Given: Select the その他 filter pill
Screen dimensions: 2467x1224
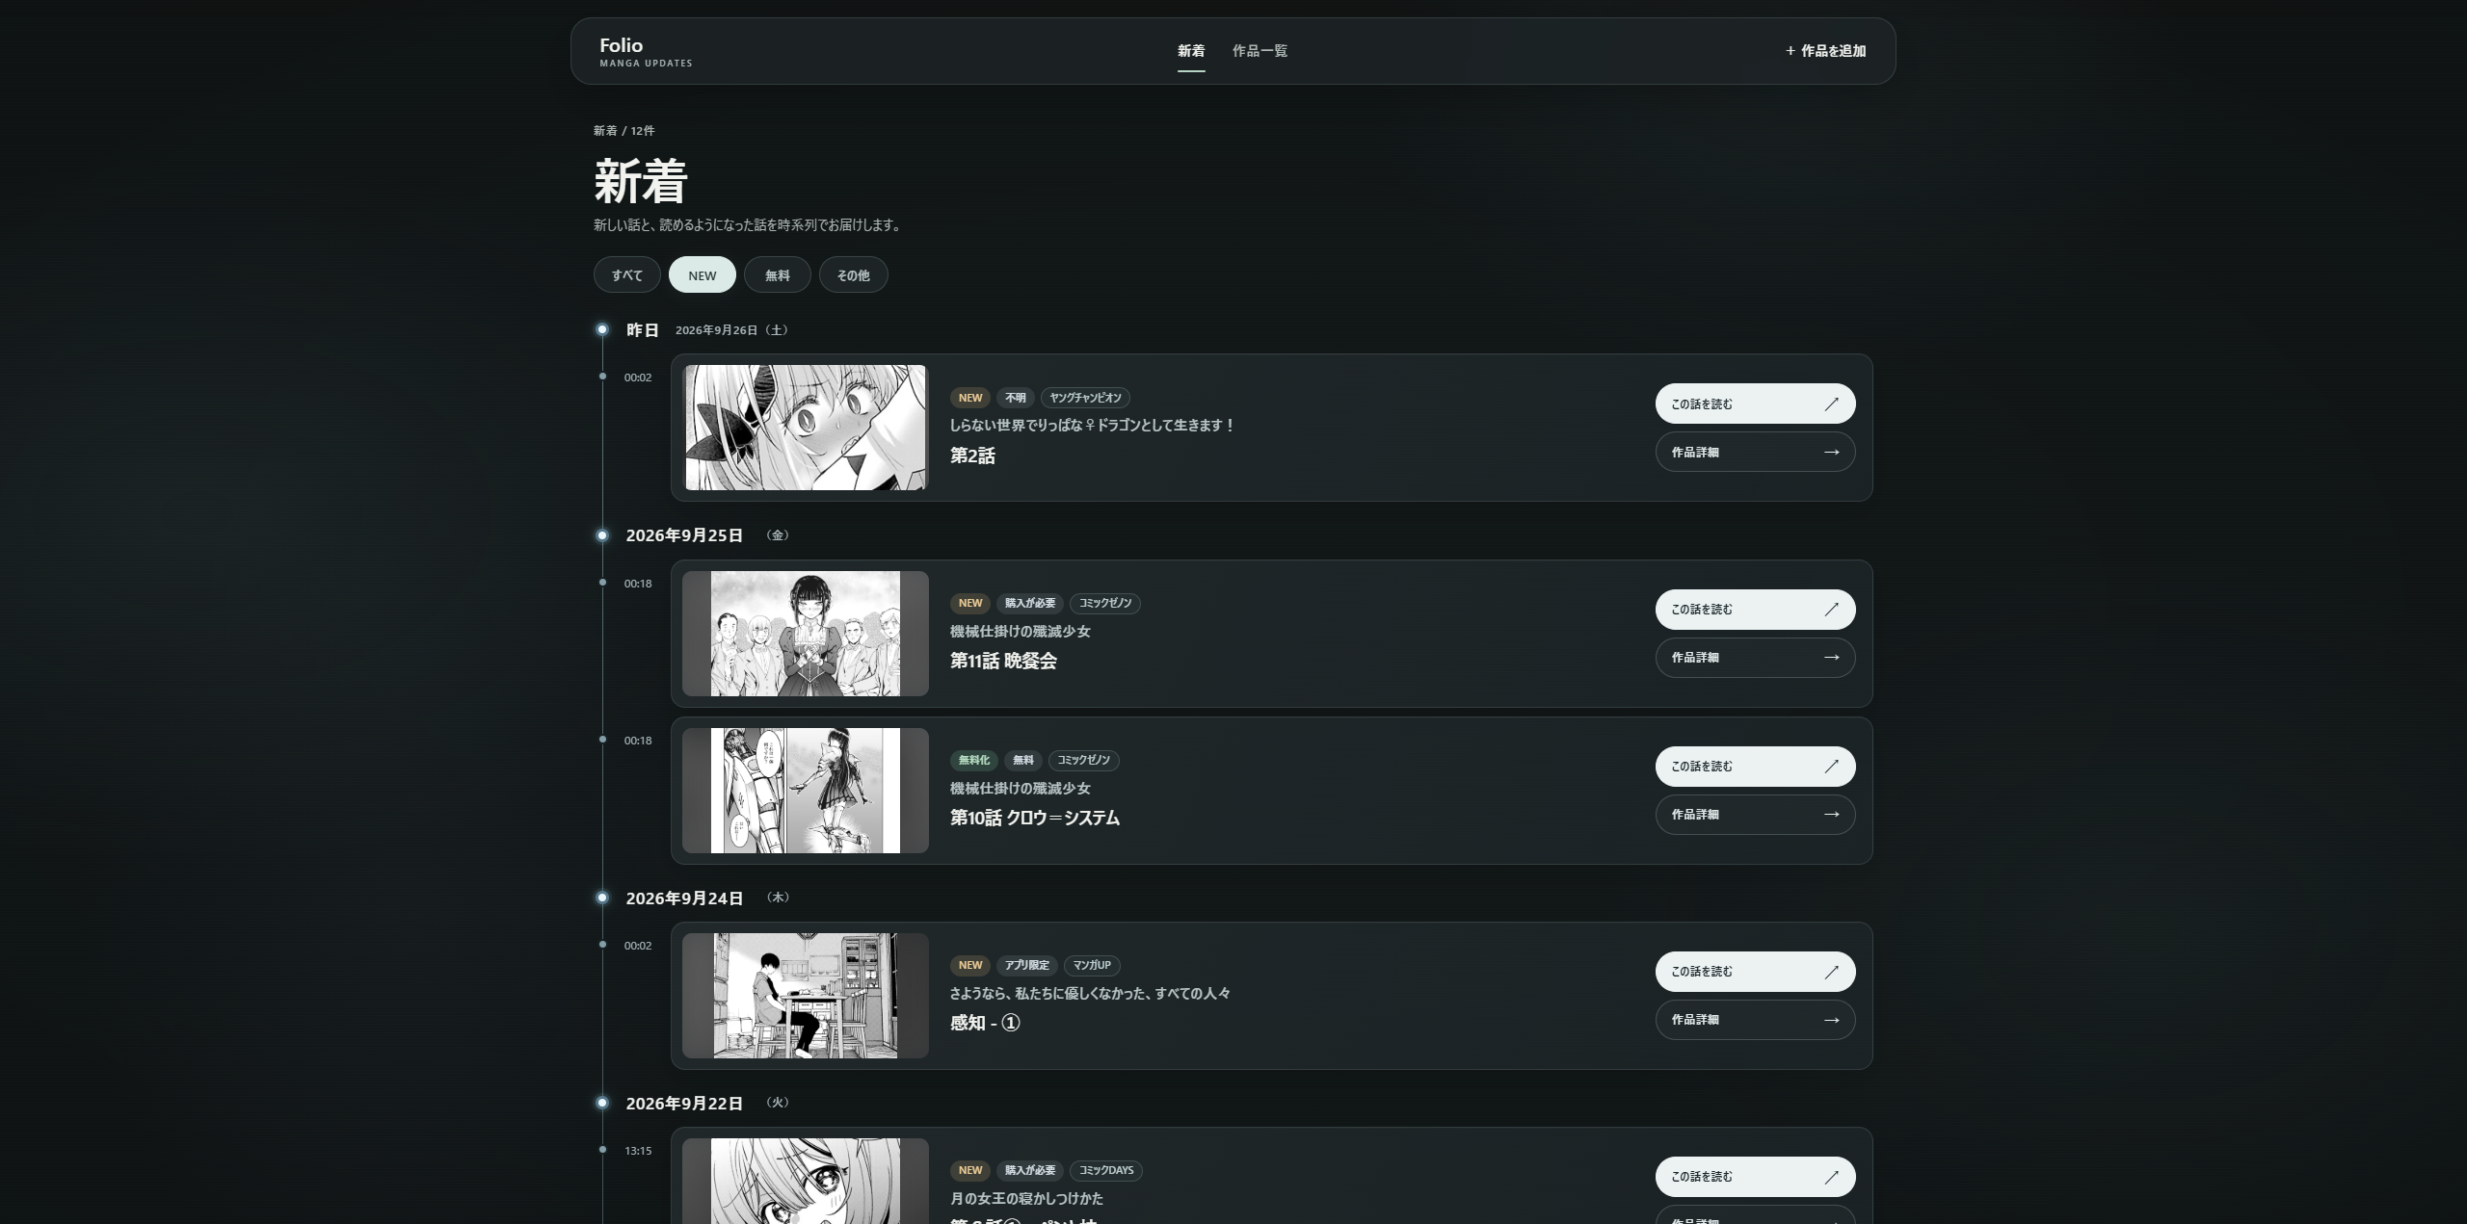Looking at the screenshot, I should click(x=854, y=275).
